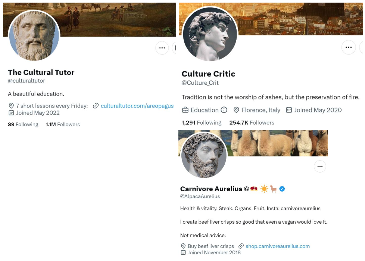Click the info icon beside Education
This screenshot has width=365, height=261.
(224, 110)
